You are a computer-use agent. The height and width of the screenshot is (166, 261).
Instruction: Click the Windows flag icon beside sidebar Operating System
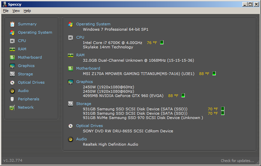coord(12,33)
